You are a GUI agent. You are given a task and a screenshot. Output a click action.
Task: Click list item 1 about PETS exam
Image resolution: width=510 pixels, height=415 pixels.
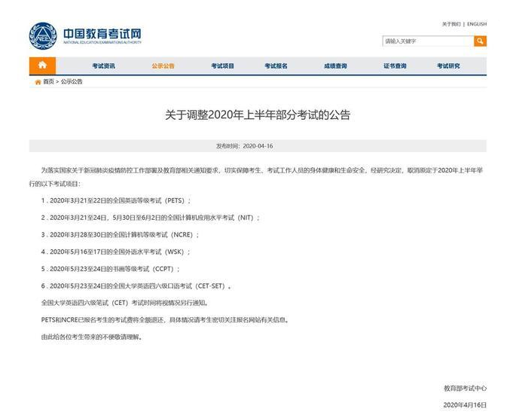116,200
